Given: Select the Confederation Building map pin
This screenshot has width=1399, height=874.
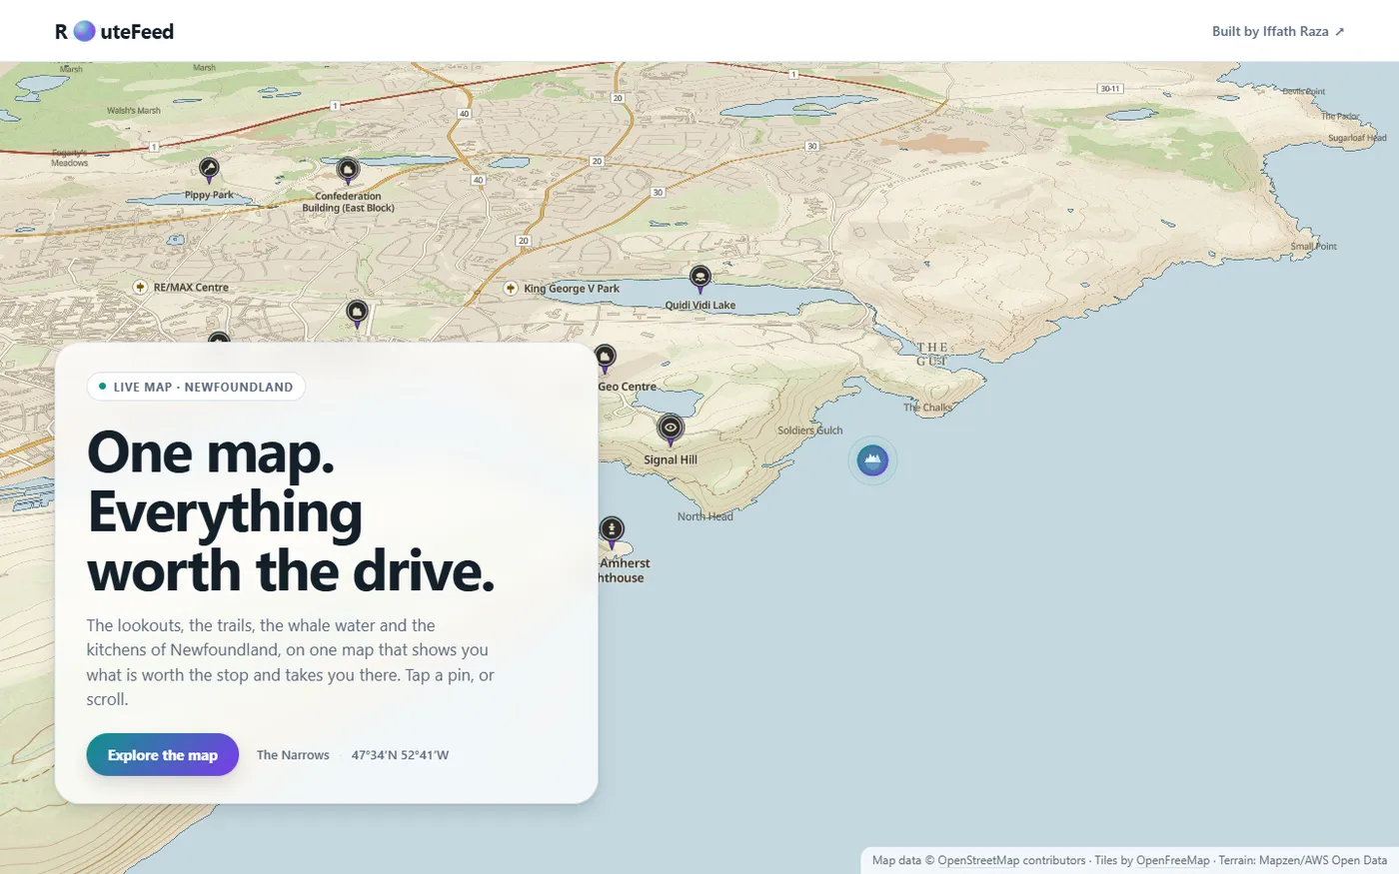Looking at the screenshot, I should tap(348, 171).
